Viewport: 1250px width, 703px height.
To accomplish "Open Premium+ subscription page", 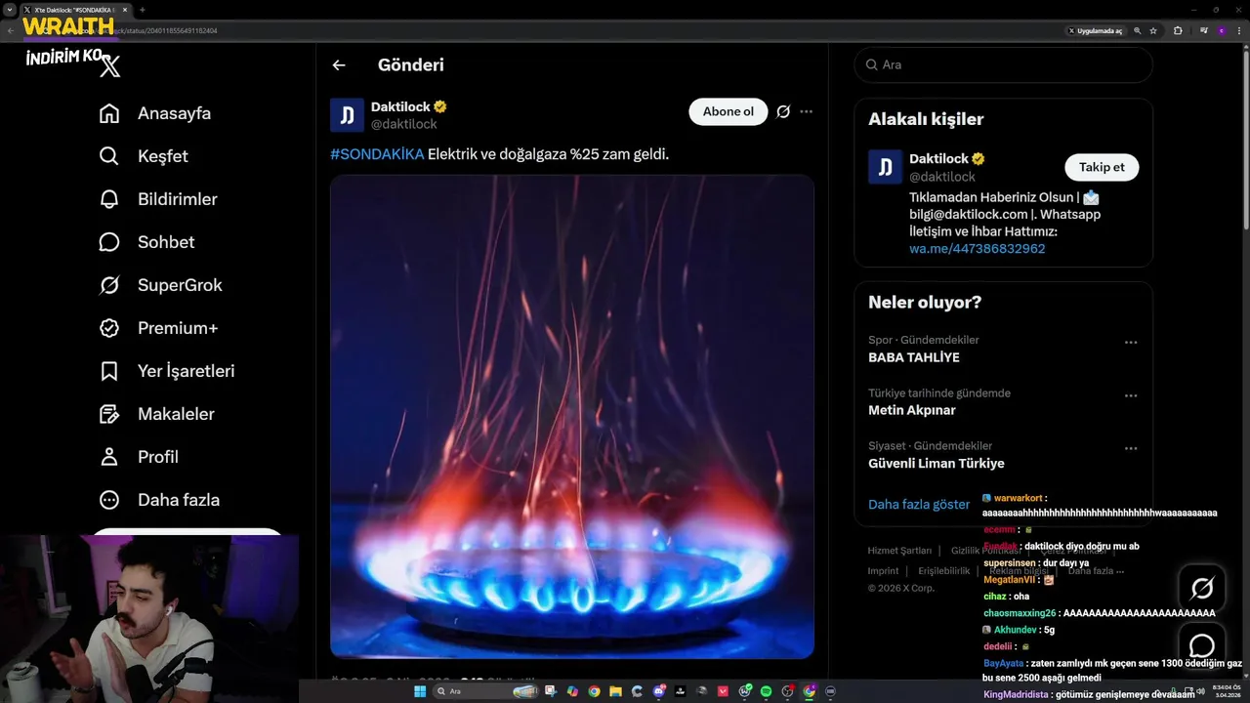I will [x=158, y=328].
